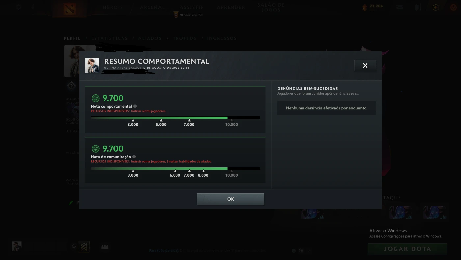Click the shards balance 23.204 icon
The width and height of the screenshot is (461, 260).
tap(365, 8)
